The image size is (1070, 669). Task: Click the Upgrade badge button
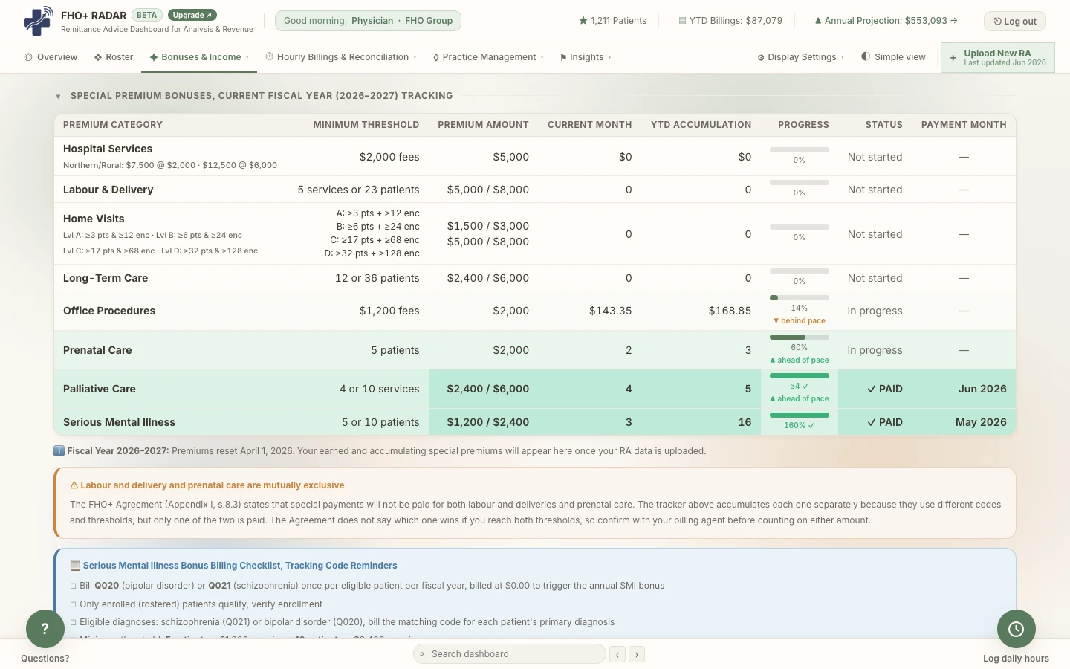(x=192, y=15)
